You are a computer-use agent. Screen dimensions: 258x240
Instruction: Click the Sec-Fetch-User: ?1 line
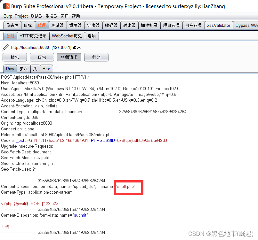pos(19,169)
